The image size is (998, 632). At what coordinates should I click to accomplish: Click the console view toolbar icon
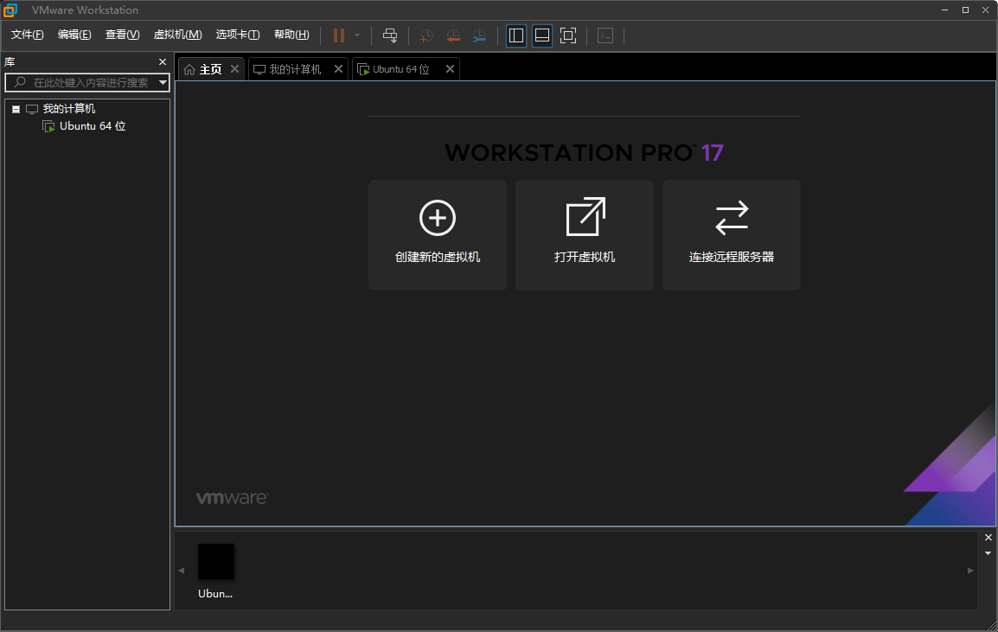(x=605, y=35)
